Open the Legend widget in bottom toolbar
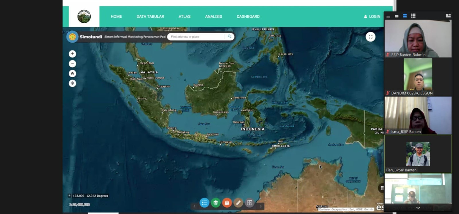 point(204,202)
